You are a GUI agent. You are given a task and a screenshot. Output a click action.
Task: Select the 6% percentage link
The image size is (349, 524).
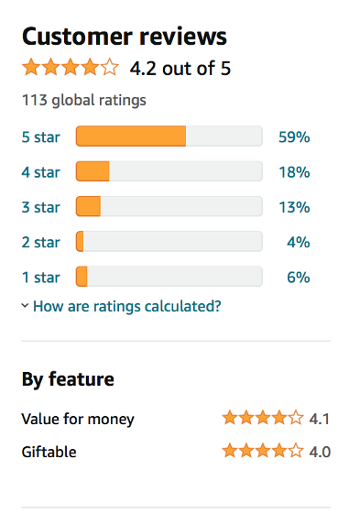tap(299, 278)
